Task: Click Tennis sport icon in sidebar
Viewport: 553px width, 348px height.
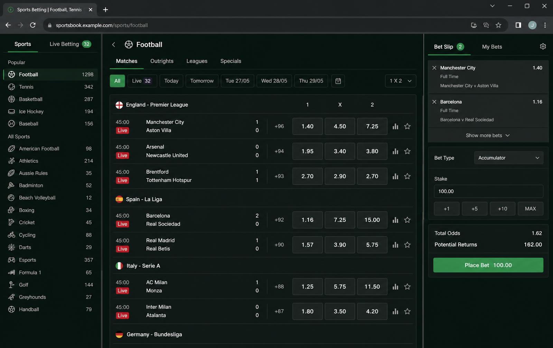Action: click(x=11, y=87)
